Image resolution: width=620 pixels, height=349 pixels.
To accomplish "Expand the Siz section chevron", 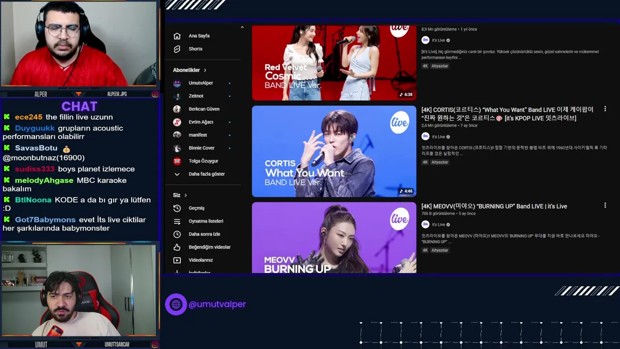I will click(x=186, y=195).
